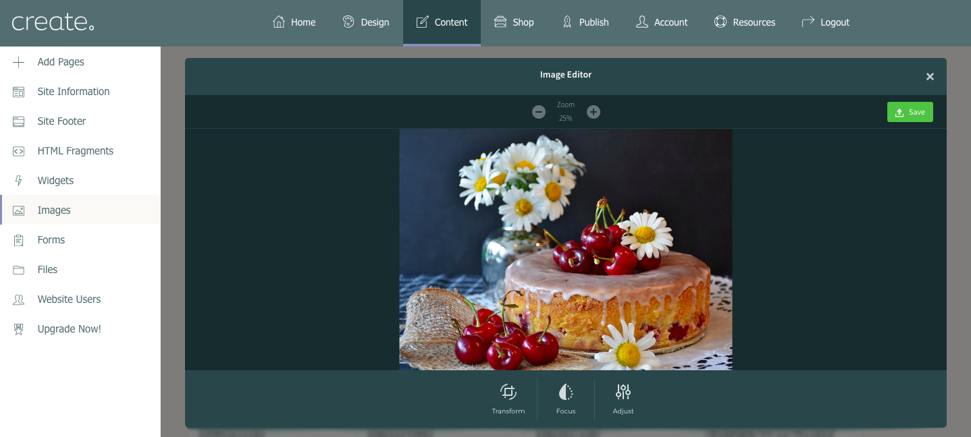971x437 pixels.
Task: Select the Images sidebar icon
Action: coord(19,210)
